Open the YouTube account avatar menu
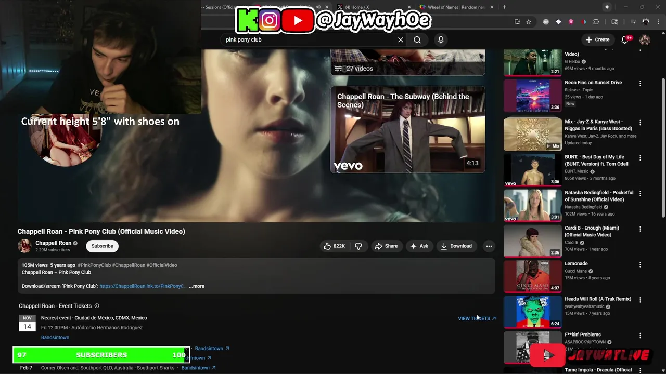The image size is (666, 374). pyautogui.click(x=645, y=39)
